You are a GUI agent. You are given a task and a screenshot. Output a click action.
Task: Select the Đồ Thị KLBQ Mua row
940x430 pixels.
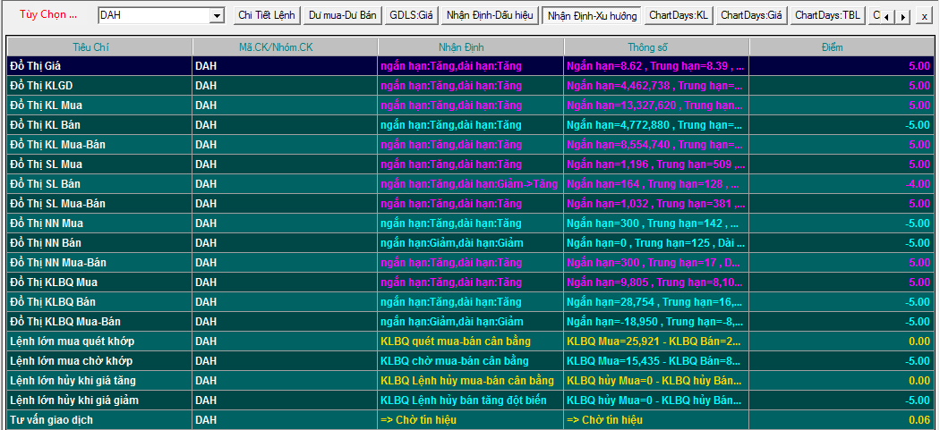(471, 282)
